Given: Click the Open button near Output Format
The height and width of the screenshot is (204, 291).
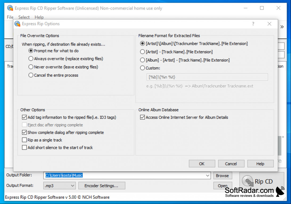Looking at the screenshot, I should click(223, 186).
